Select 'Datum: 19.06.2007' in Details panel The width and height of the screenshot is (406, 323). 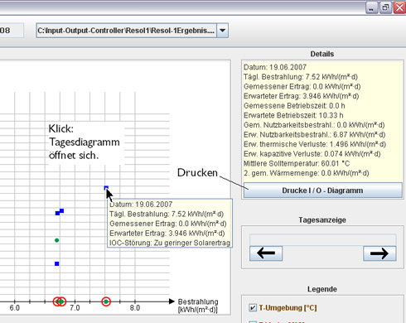pyautogui.click(x=275, y=67)
